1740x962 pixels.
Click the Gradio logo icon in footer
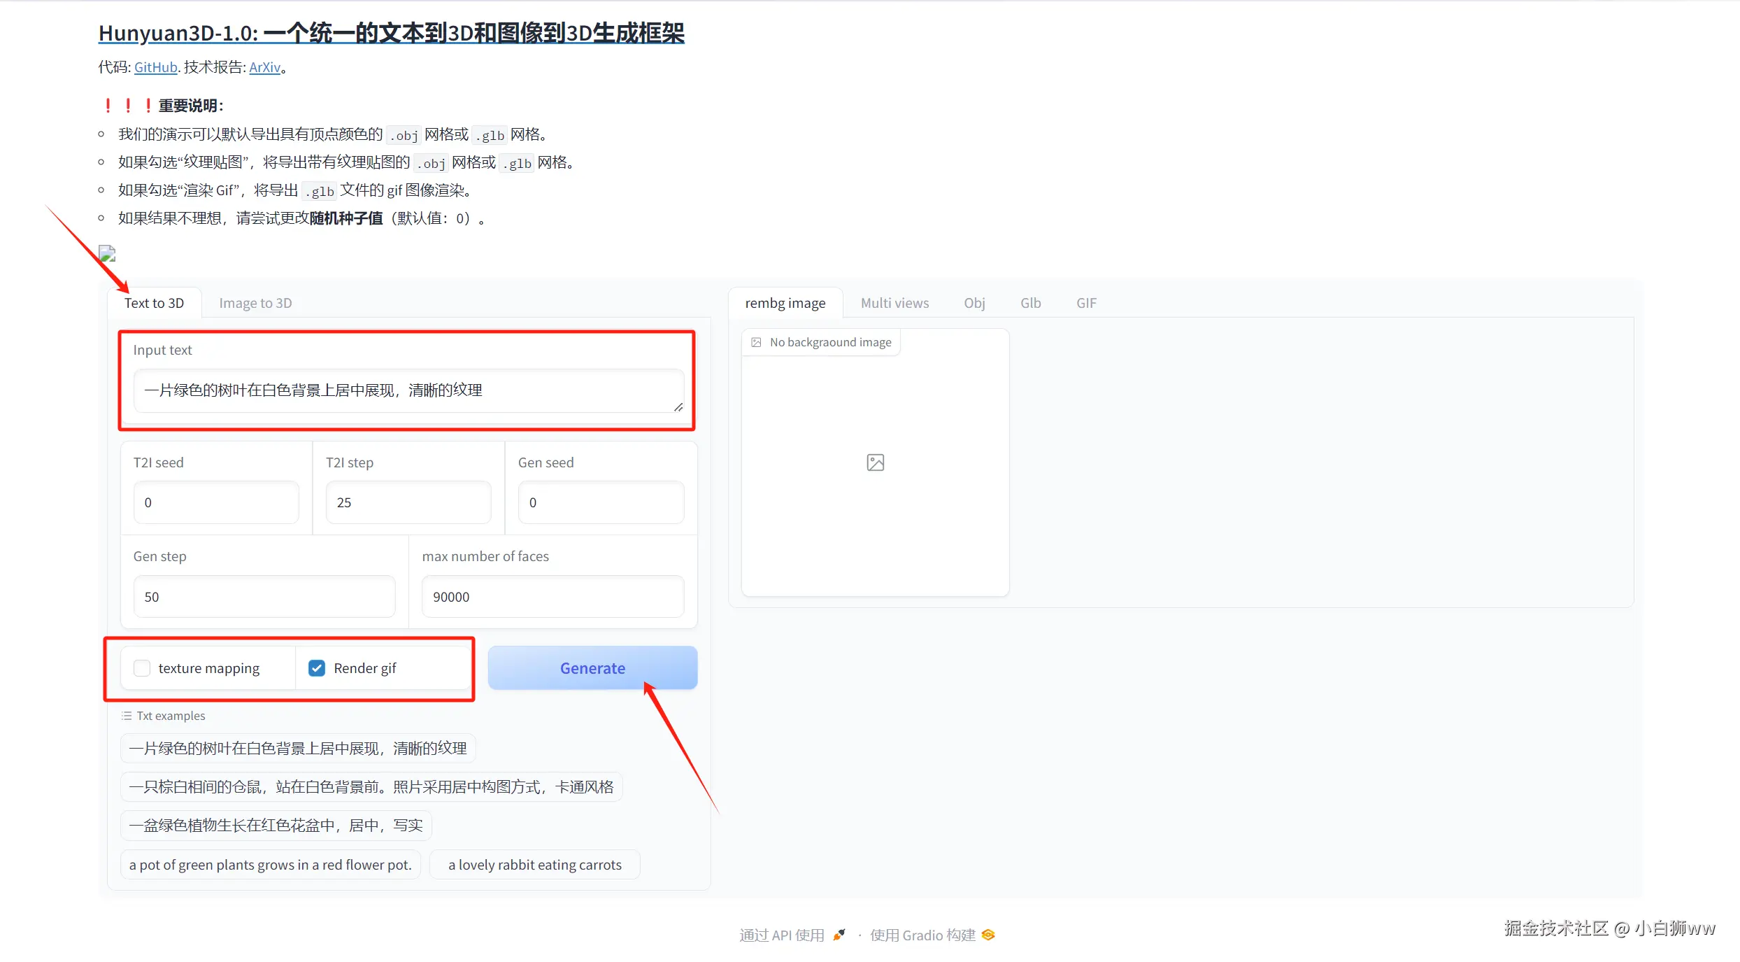[x=988, y=935]
